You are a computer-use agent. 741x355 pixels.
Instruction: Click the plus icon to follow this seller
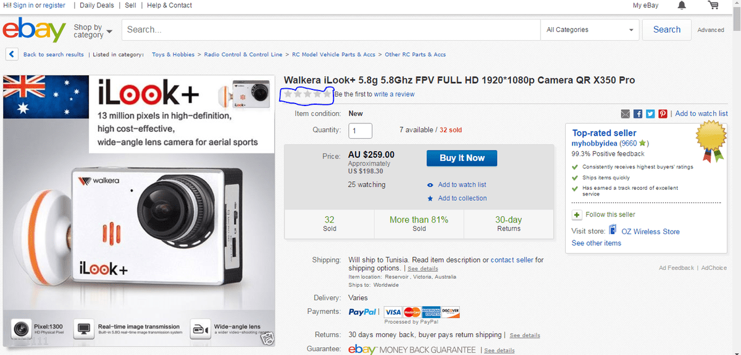(x=577, y=215)
